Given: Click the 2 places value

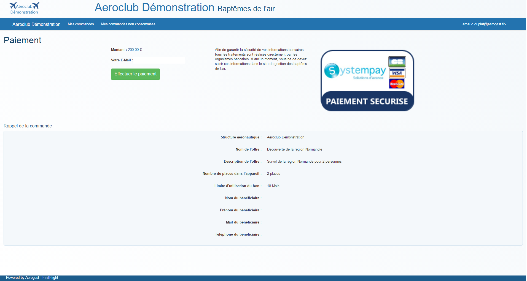Looking at the screenshot, I should [273, 174].
